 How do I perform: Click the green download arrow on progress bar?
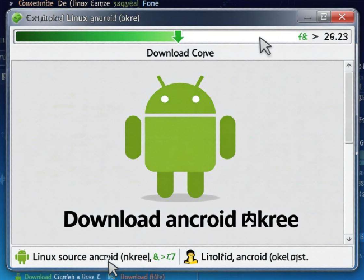pos(178,36)
